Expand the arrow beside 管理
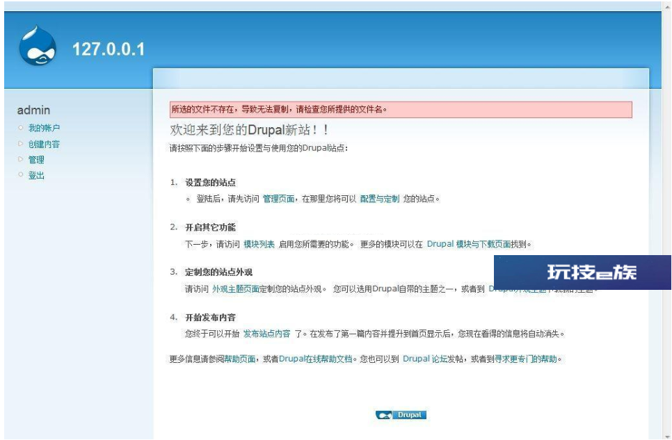Viewport: 672px width, 440px height. pyautogui.click(x=21, y=159)
